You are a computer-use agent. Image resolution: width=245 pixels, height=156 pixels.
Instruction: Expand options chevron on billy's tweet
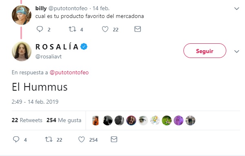[237, 9]
